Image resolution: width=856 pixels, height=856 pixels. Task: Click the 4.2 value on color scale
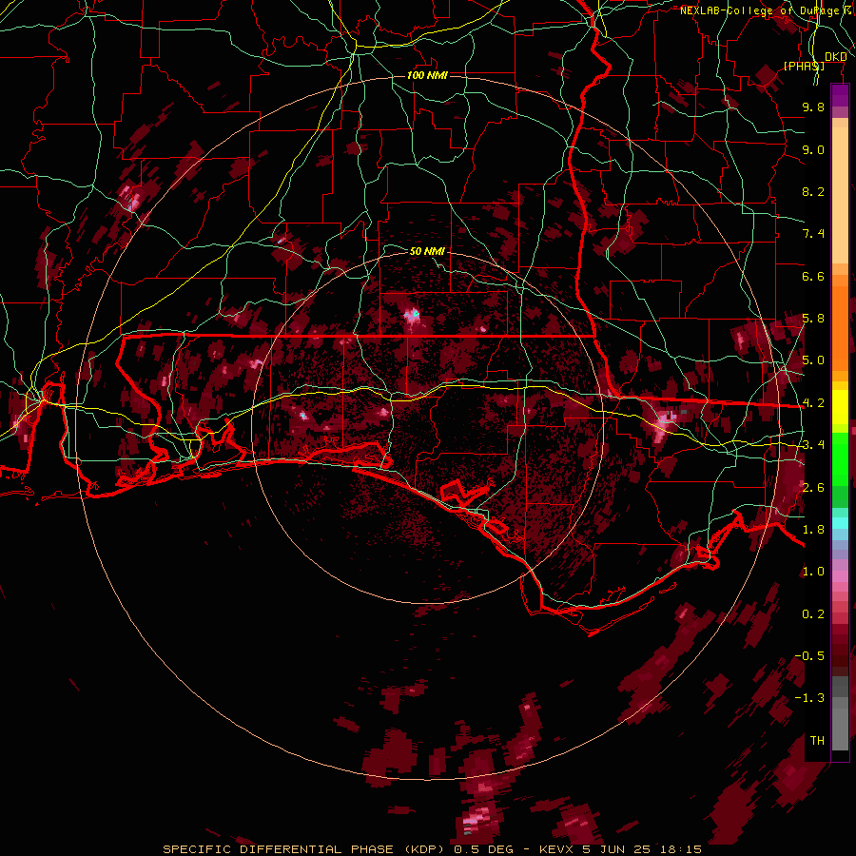(x=813, y=403)
